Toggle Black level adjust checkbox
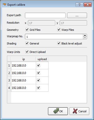Image resolution: width=94 pixels, height=120 pixels. pos(59,43)
